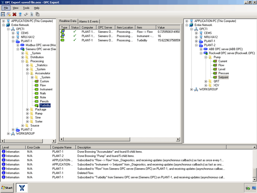Select the Turbidity tag in left tree
The height and width of the screenshot is (193, 257).
[45, 106]
